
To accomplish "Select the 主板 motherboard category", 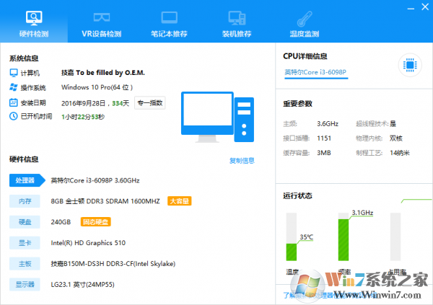I will [x=25, y=264].
